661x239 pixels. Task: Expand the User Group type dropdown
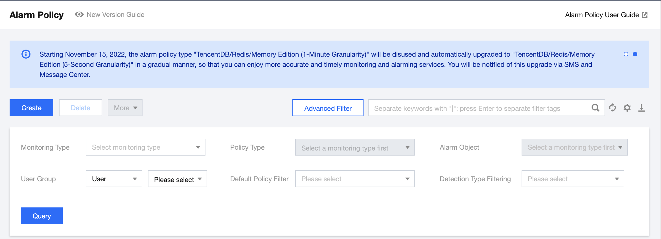(x=114, y=179)
